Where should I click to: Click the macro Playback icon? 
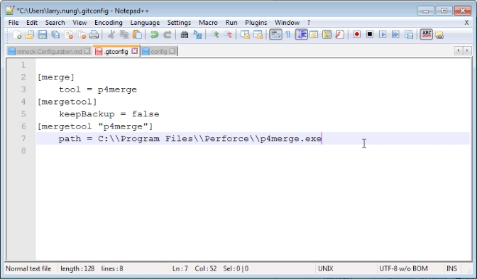383,34
